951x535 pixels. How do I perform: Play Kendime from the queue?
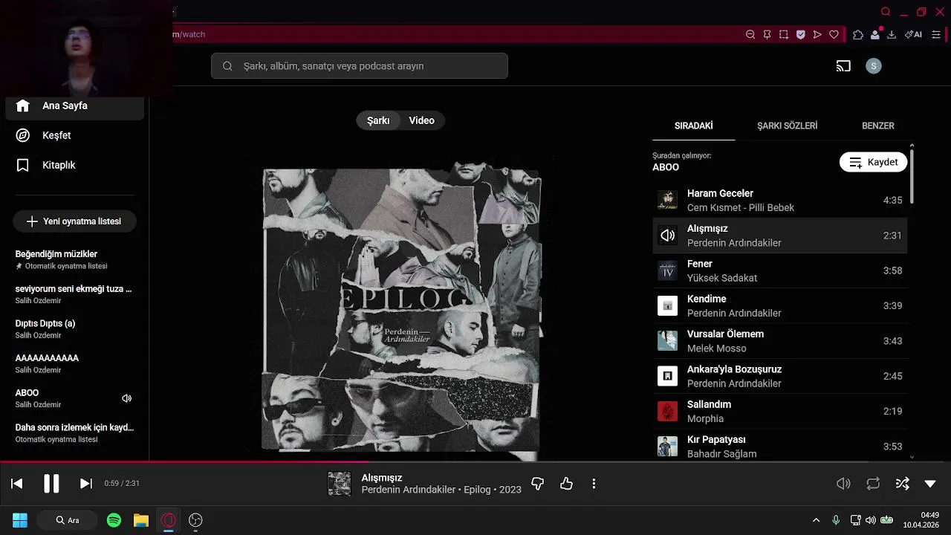tap(779, 305)
